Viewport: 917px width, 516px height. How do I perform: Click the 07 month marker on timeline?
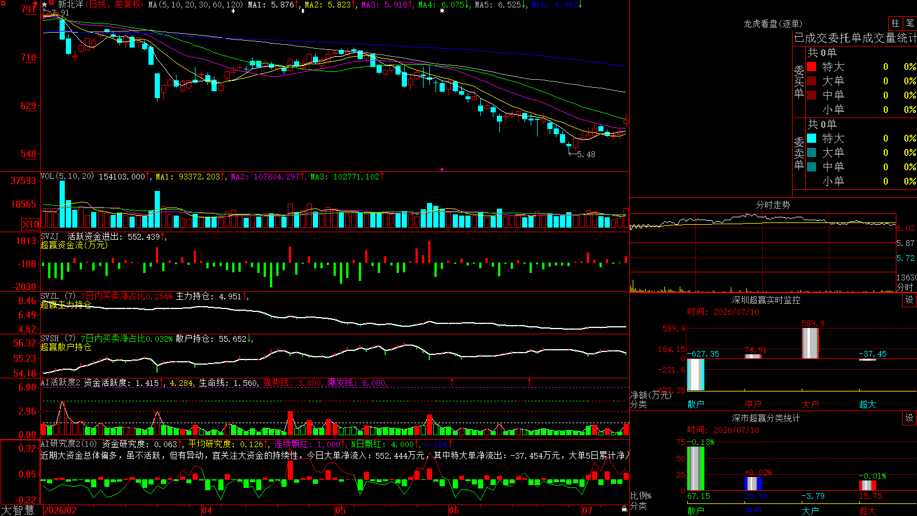point(587,510)
